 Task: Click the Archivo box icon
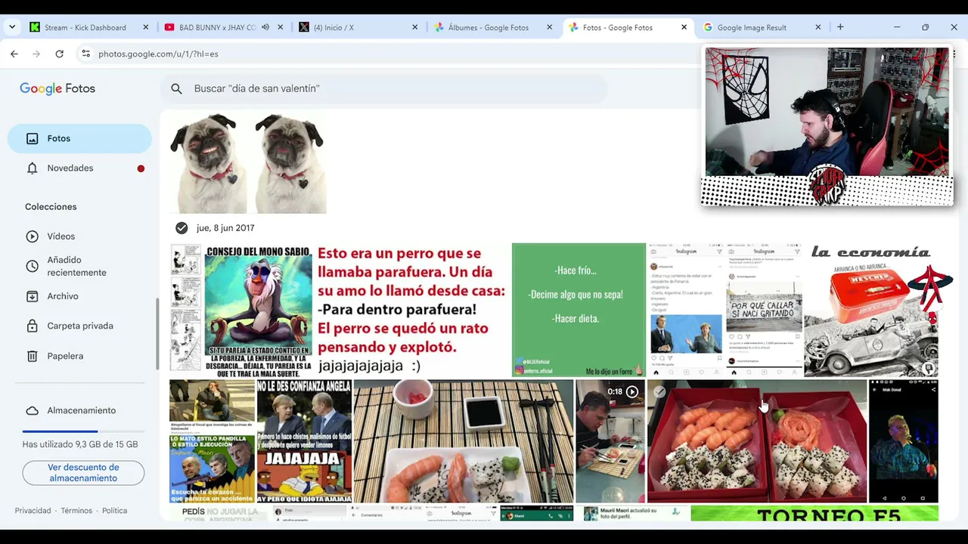(32, 296)
